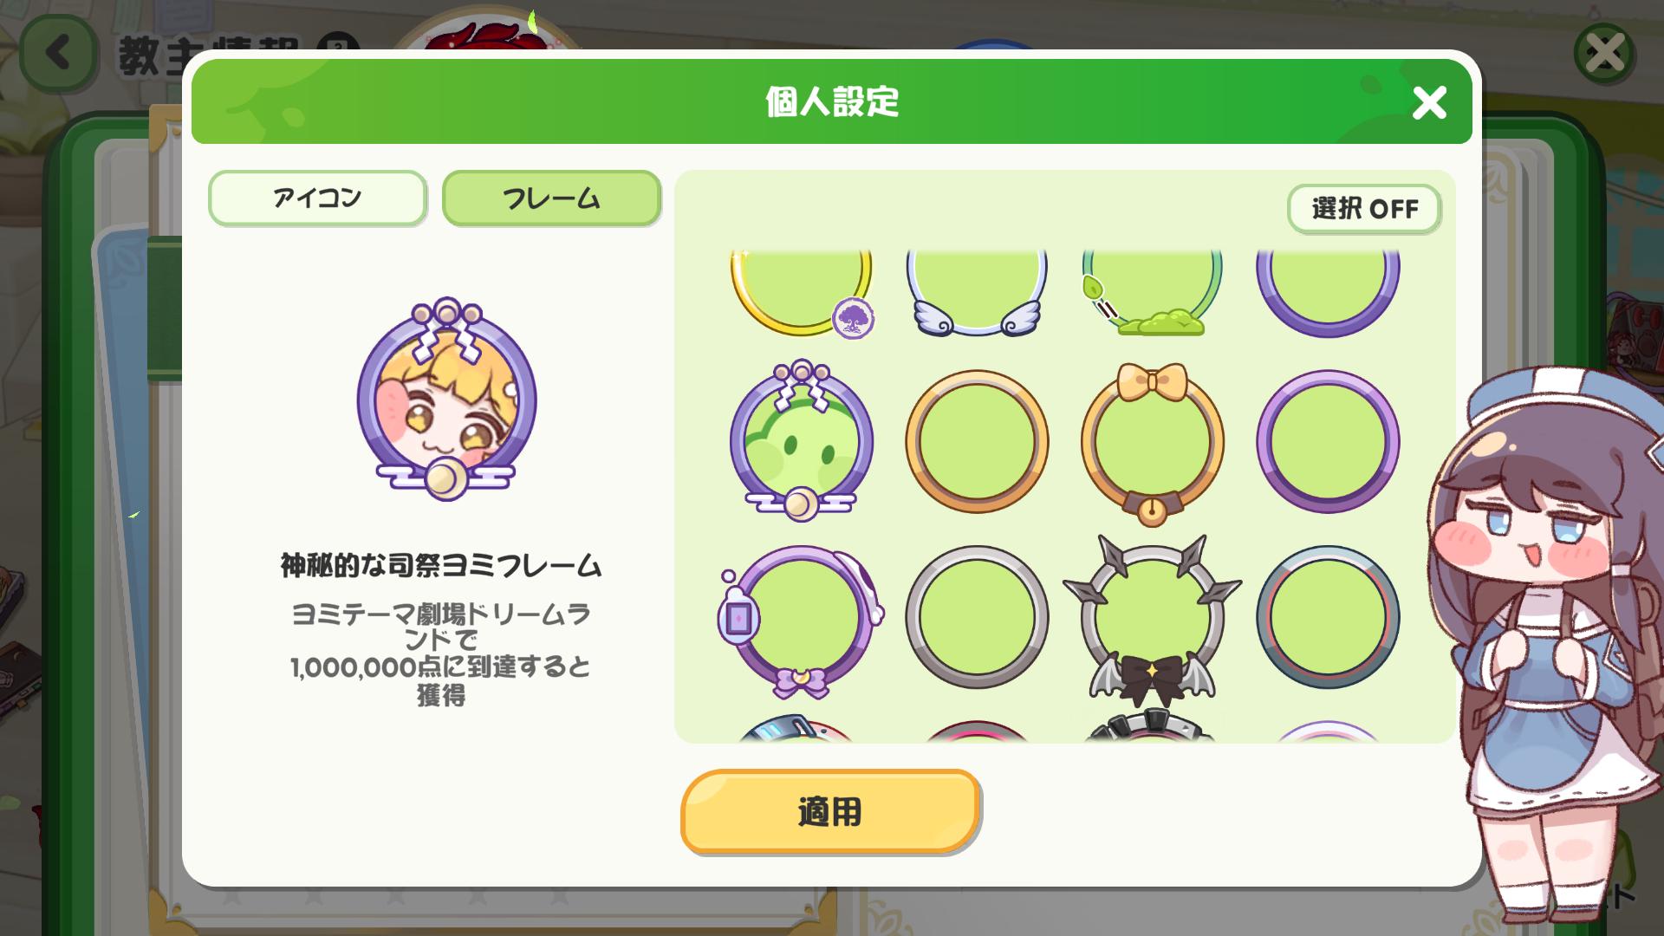Choose the dark teal ring with red inner line

[x=1328, y=617]
